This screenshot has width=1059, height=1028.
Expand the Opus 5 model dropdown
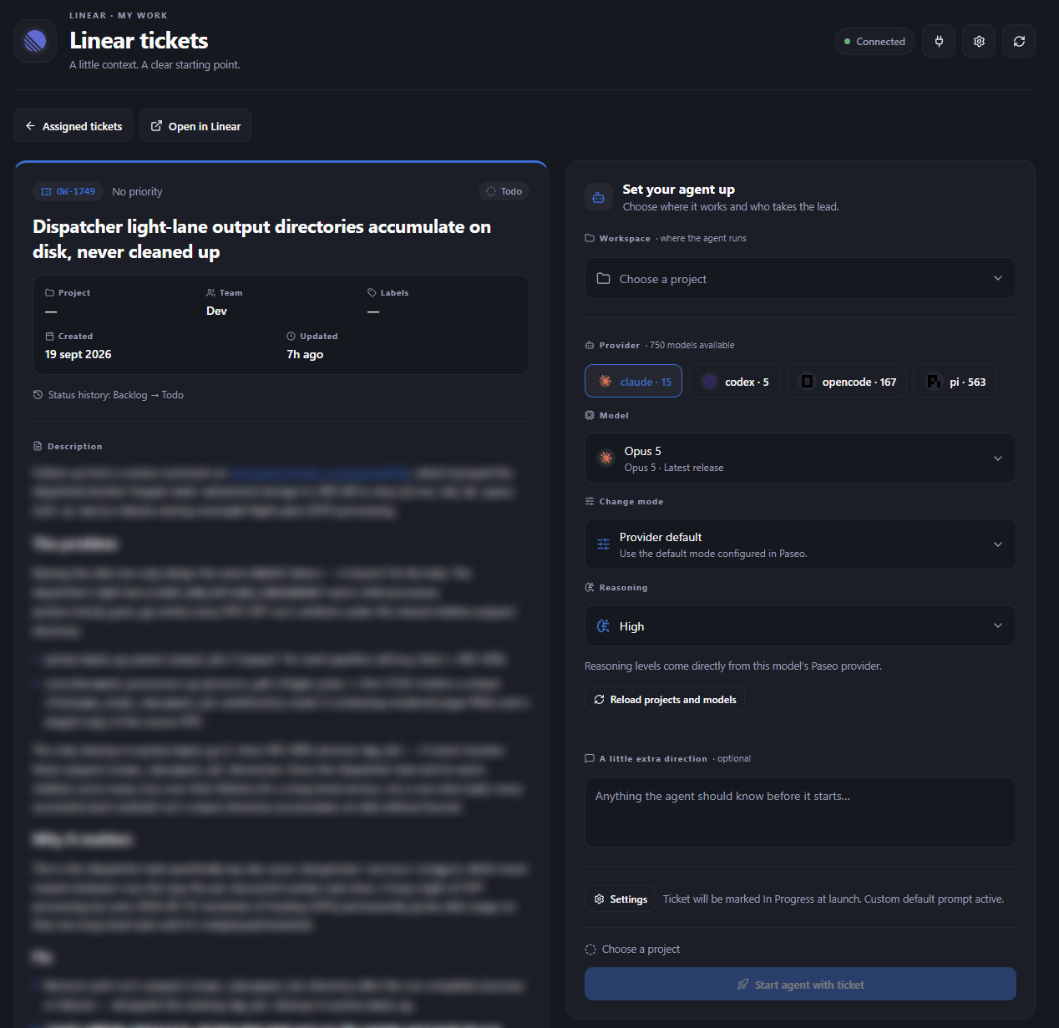pyautogui.click(x=800, y=458)
